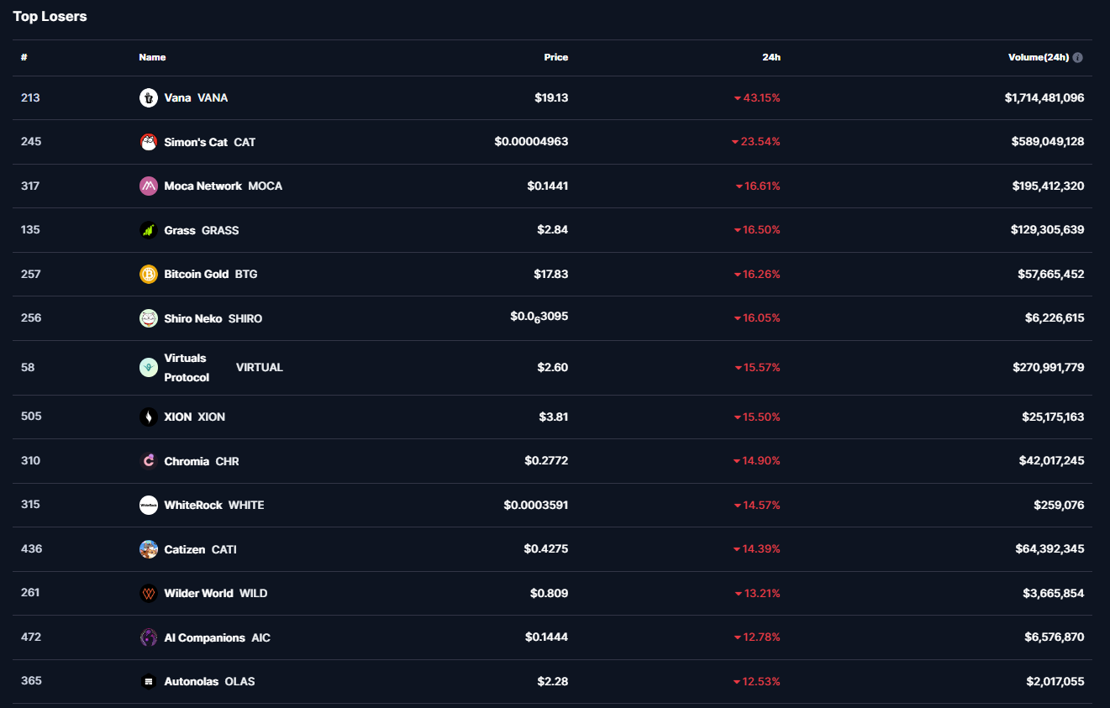Click the Bitcoin Gold coin icon
The height and width of the screenshot is (708, 1110).
[148, 275]
